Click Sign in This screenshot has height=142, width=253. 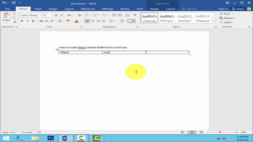pos(223,9)
